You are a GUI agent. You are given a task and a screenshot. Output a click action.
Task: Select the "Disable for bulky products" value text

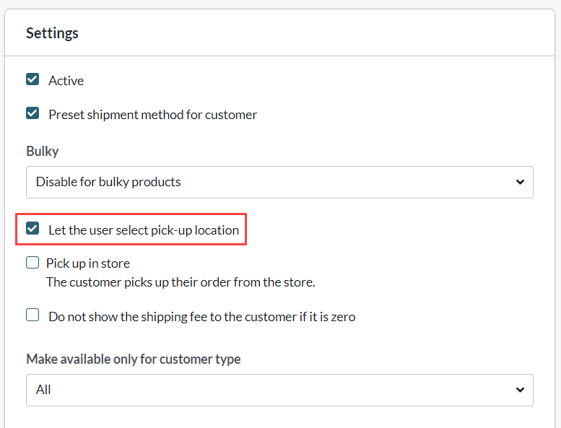108,182
